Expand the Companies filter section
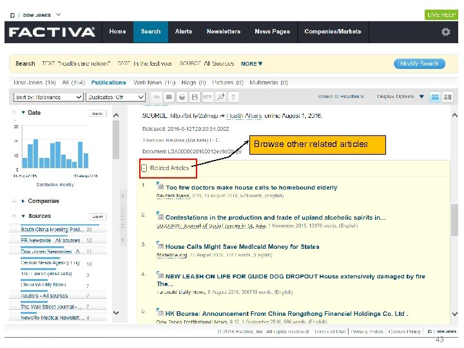464x348 pixels. (x=23, y=201)
